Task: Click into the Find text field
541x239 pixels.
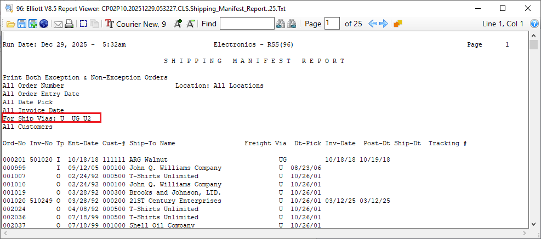Action: [x=247, y=24]
